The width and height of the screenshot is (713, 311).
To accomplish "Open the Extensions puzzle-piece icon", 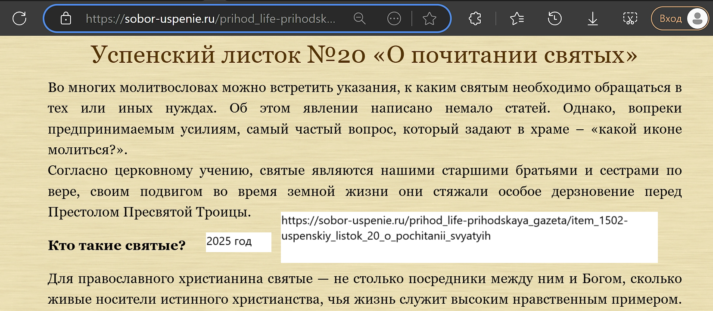I will (x=475, y=18).
